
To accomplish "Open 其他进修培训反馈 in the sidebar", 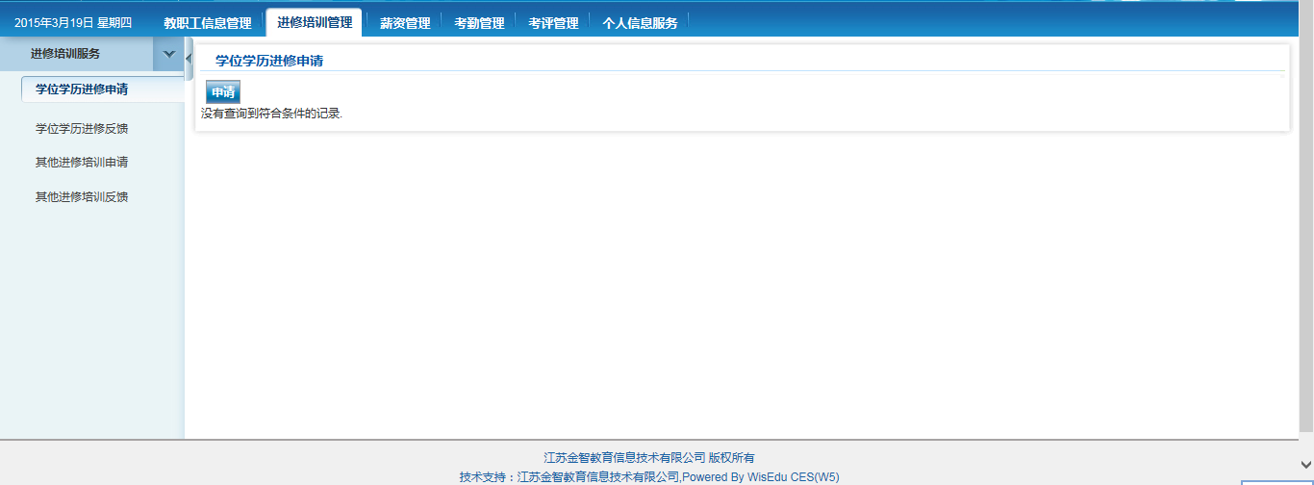I will (x=82, y=197).
